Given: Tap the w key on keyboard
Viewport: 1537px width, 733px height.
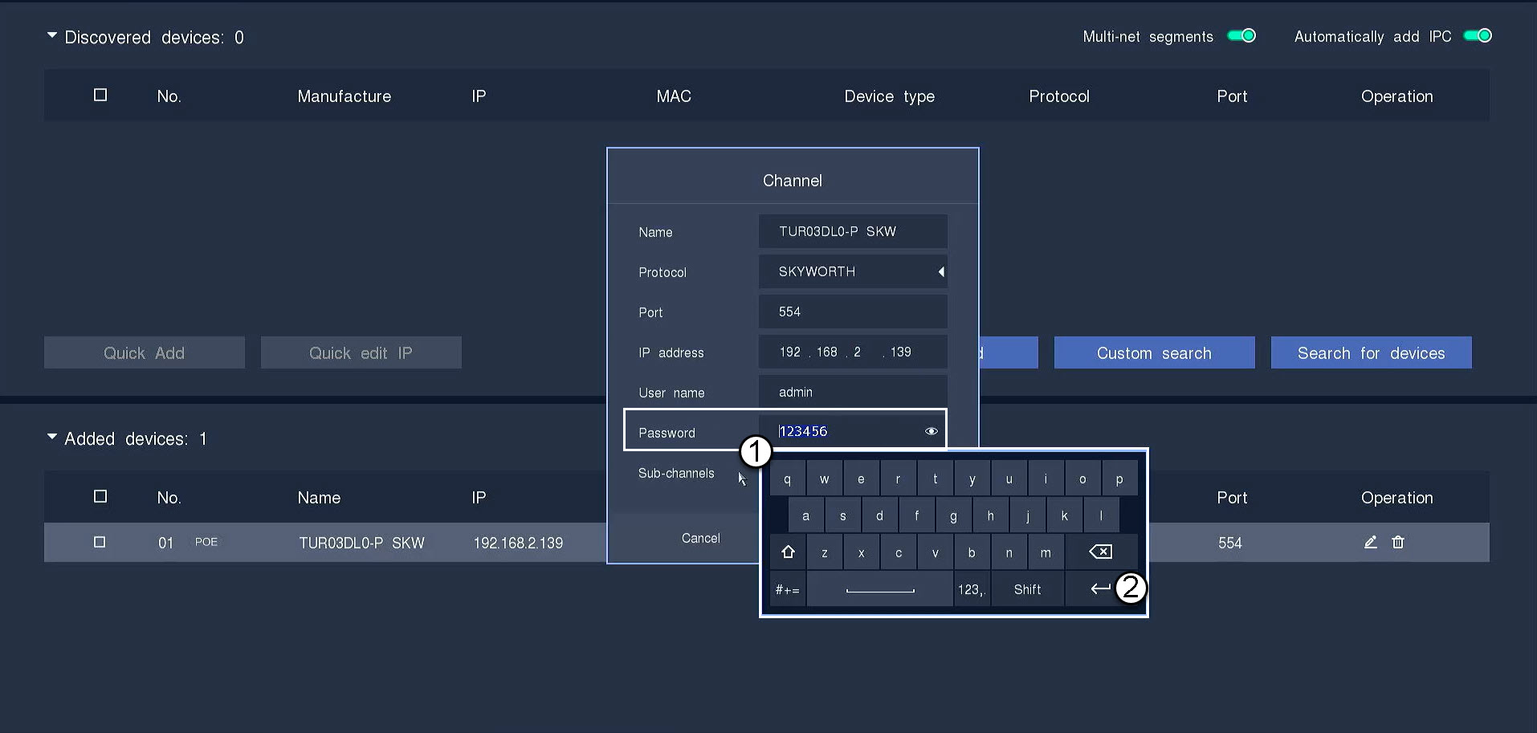Looking at the screenshot, I should pyautogui.click(x=824, y=478).
